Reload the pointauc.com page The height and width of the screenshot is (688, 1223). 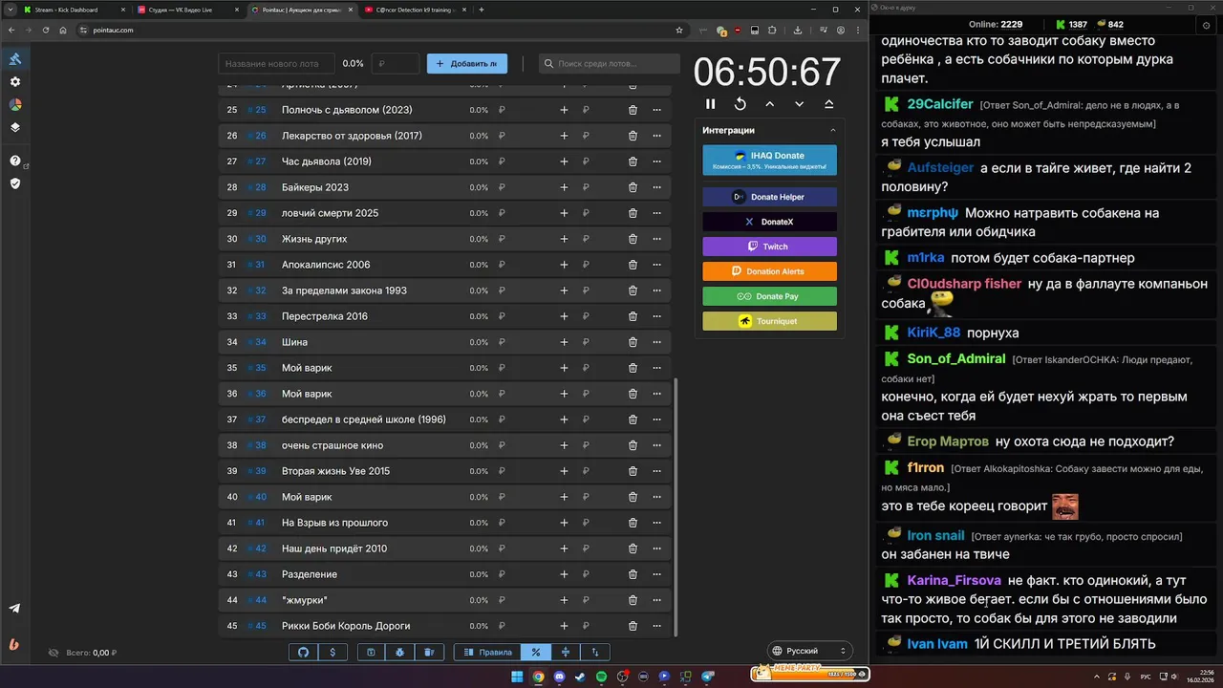pos(45,30)
